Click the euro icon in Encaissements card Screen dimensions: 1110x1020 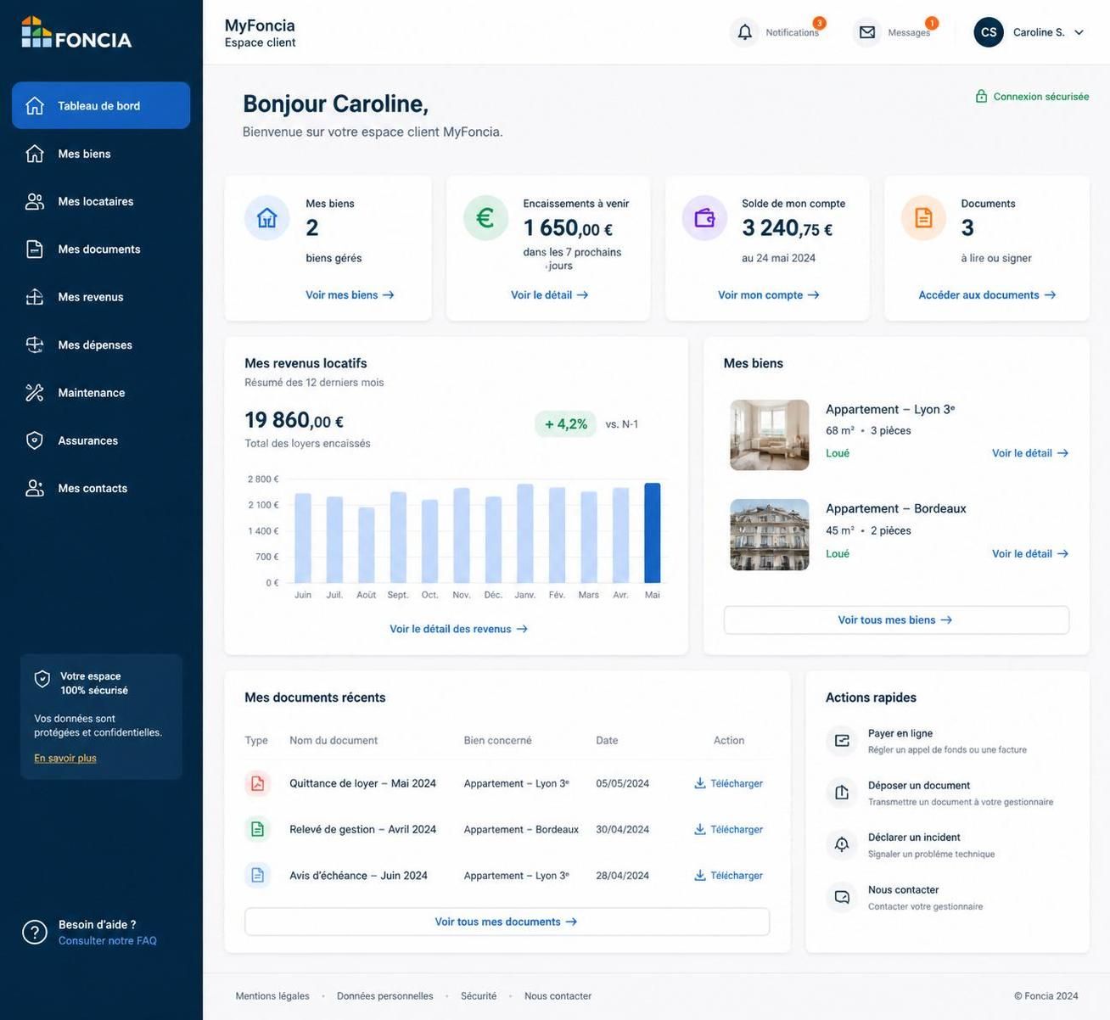point(485,218)
